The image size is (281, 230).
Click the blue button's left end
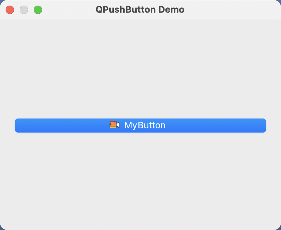click(x=20, y=126)
